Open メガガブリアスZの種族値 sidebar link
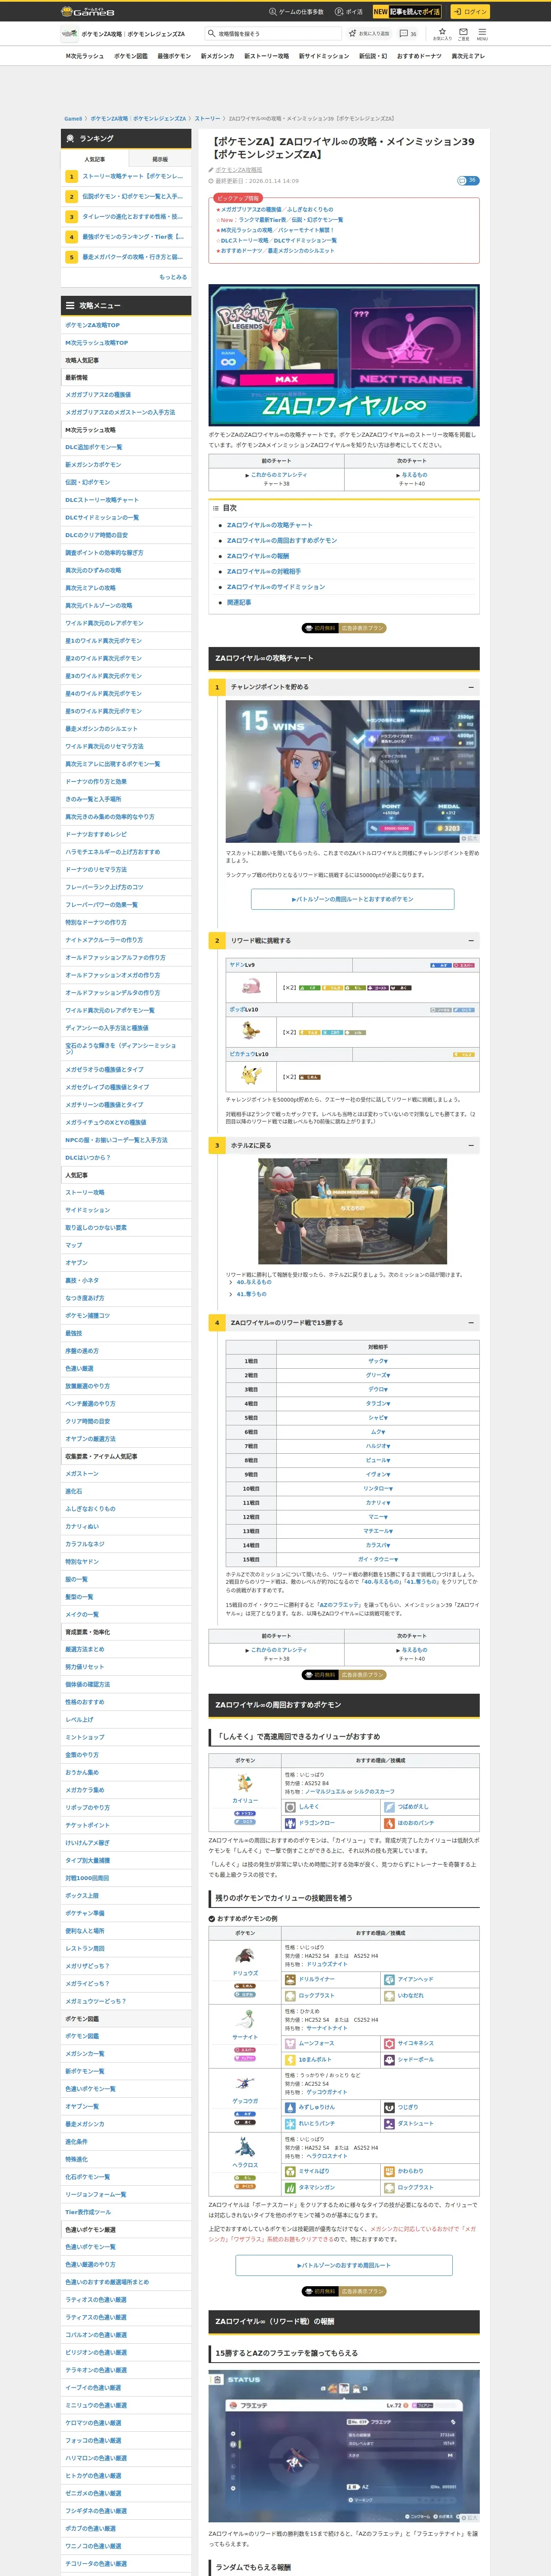 98,395
